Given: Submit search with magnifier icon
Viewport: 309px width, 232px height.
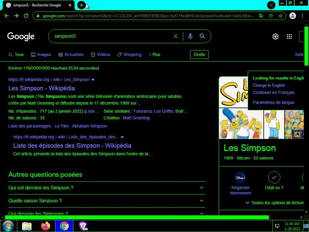Looking at the screenshot, I should (202, 36).
